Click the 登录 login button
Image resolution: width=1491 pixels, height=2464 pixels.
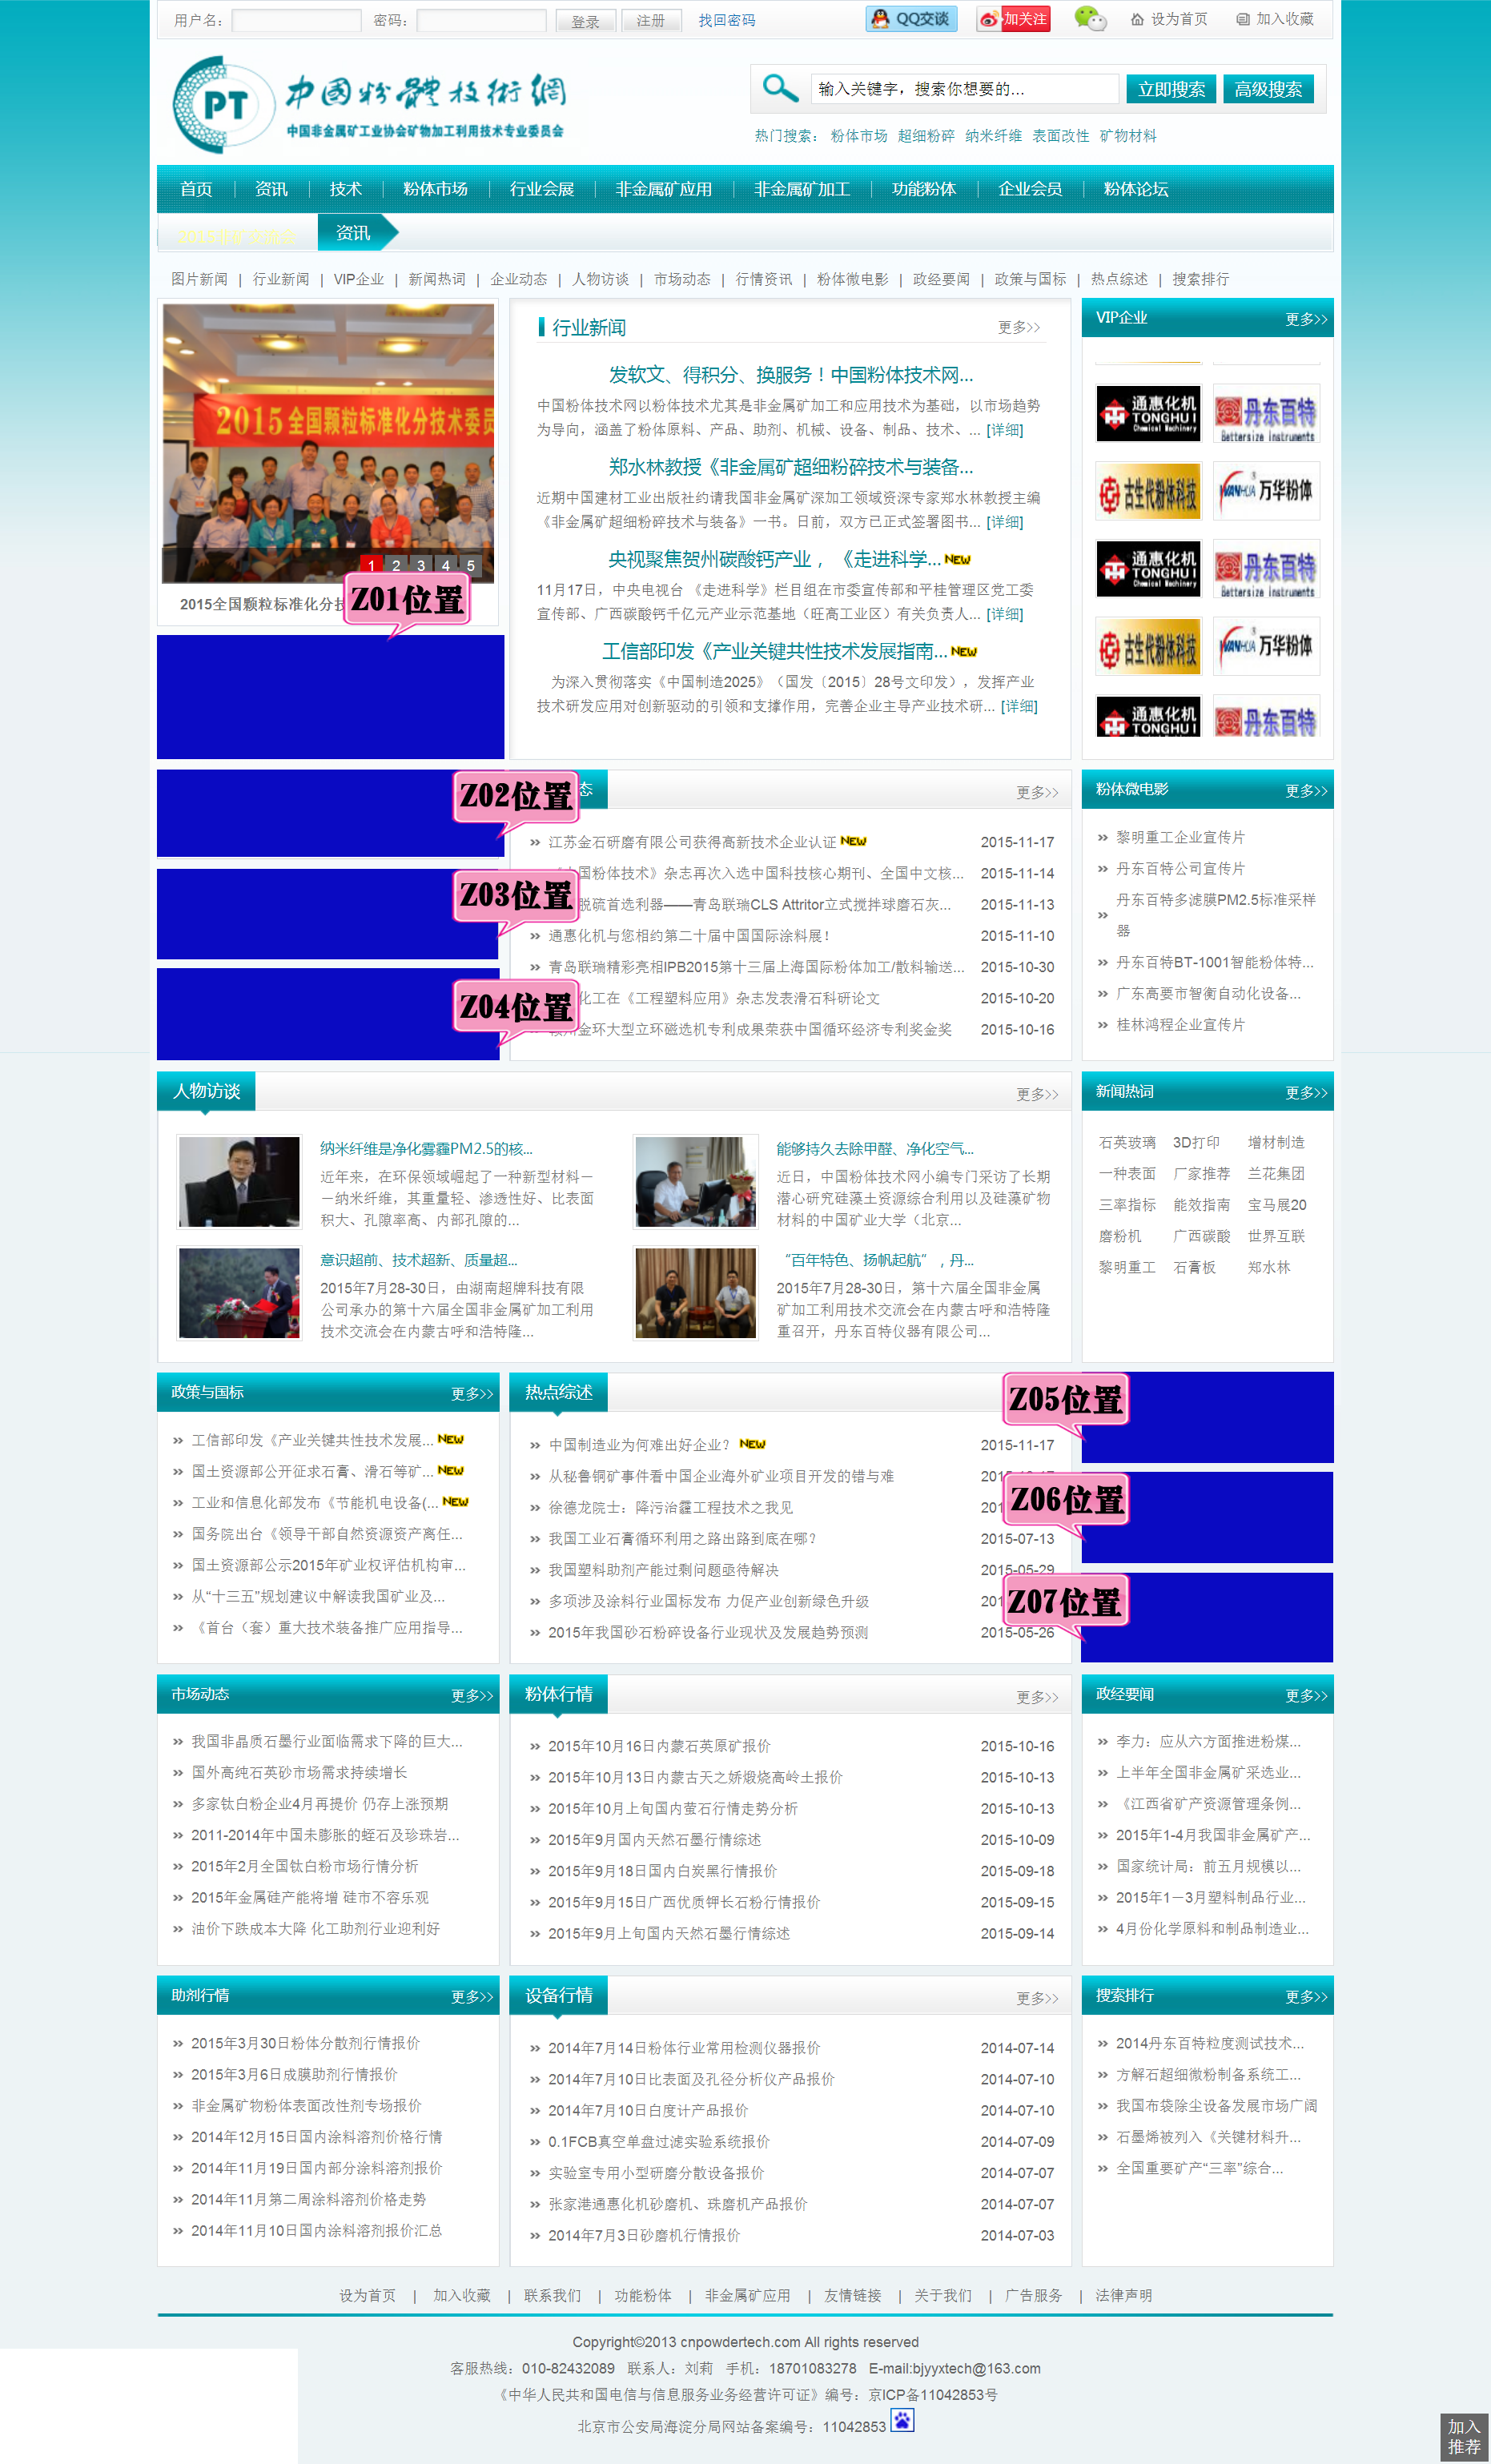585,21
